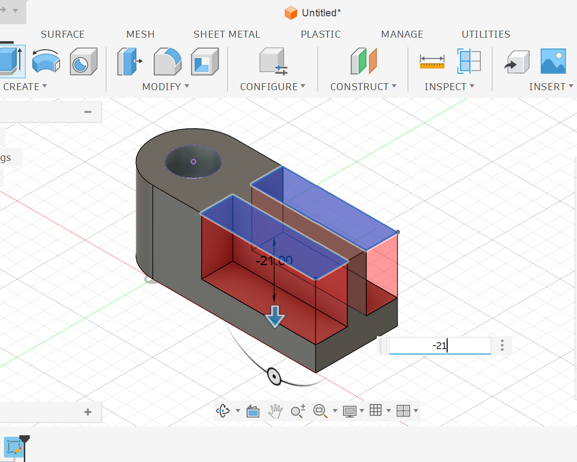Open the CONFIGURE dropdown menu
577x462 pixels.
(x=273, y=87)
